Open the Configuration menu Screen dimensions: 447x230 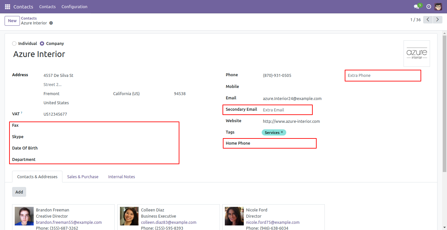74,7
